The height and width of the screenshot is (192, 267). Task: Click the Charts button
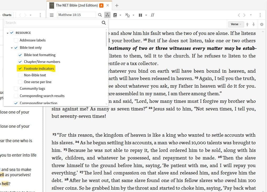pos(7,15)
